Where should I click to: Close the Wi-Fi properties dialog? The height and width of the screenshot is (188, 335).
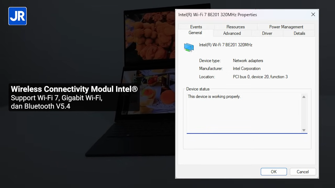[x=313, y=14]
